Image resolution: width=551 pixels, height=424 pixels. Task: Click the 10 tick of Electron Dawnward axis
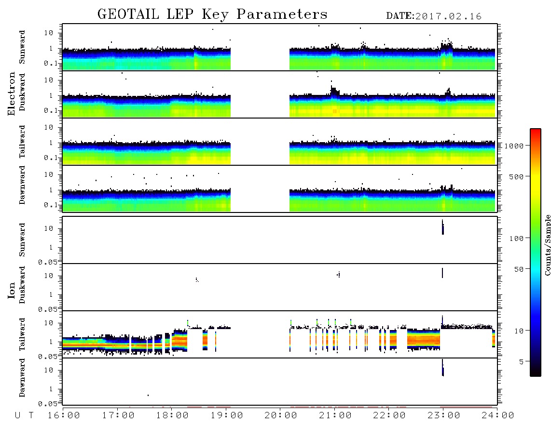pyautogui.click(x=49, y=174)
